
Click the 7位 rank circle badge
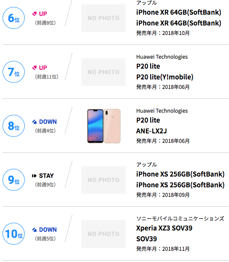coord(13,72)
